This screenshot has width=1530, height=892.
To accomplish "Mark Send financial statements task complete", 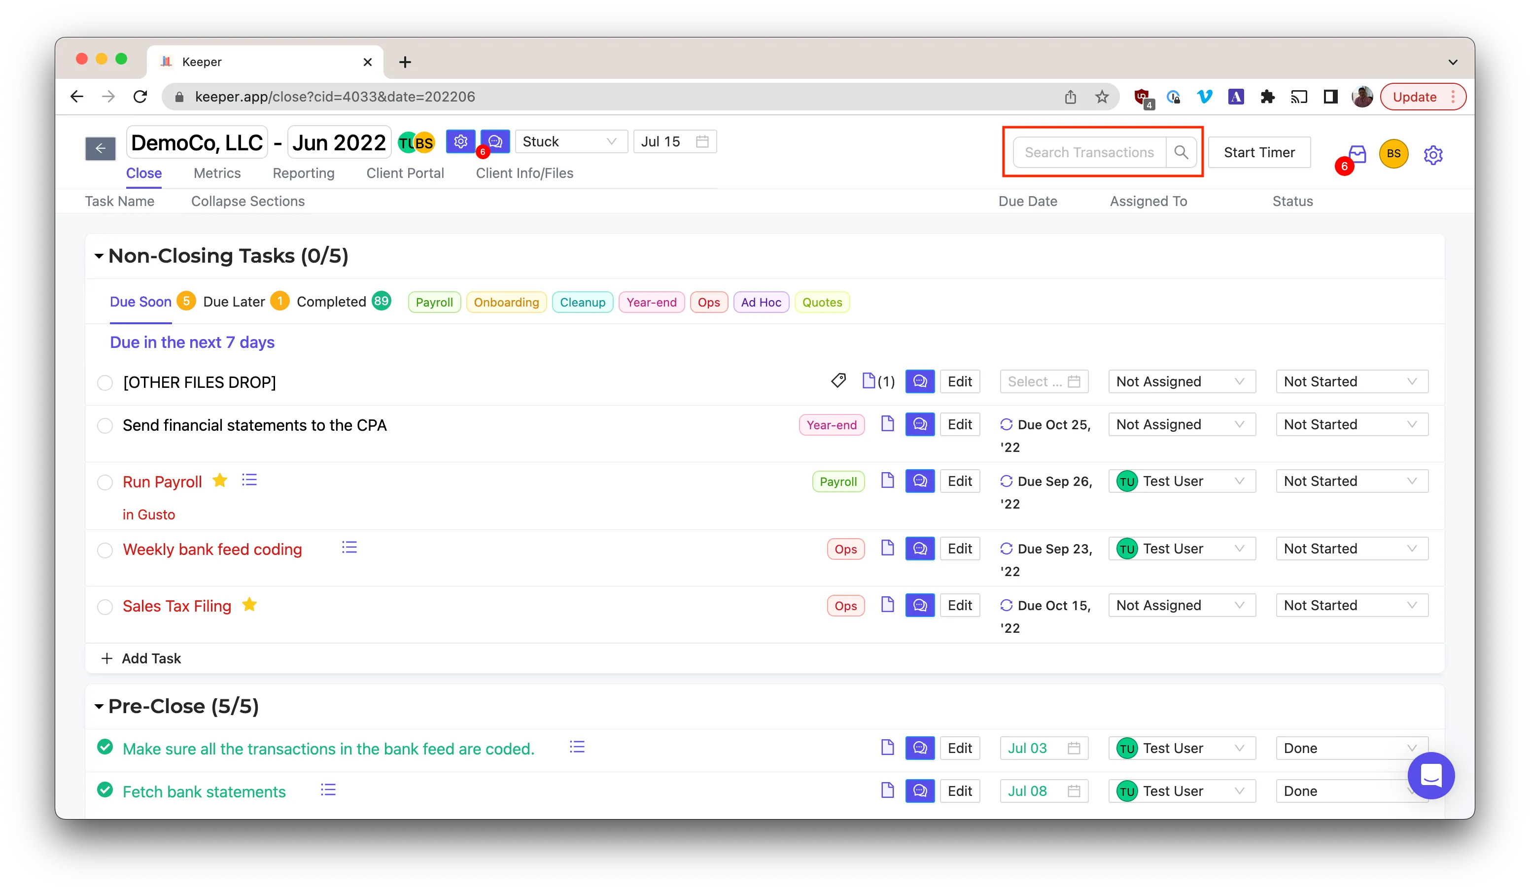I will click(x=105, y=425).
